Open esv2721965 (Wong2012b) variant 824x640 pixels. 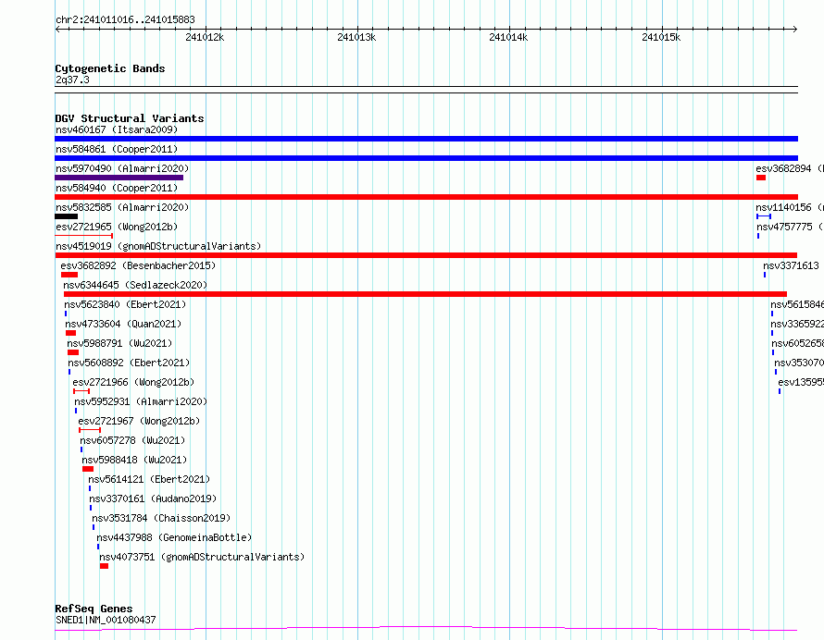click(117, 227)
